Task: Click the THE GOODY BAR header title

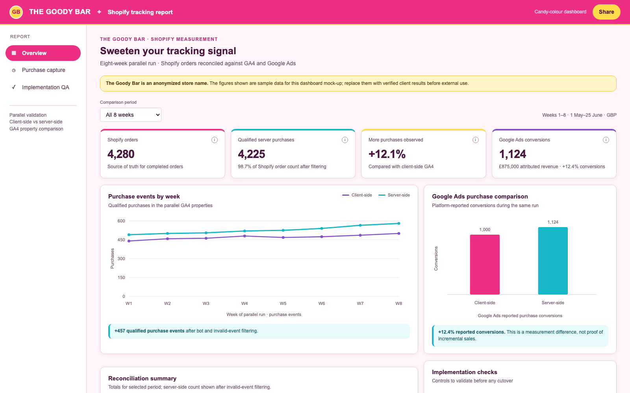Action: pyautogui.click(x=60, y=12)
